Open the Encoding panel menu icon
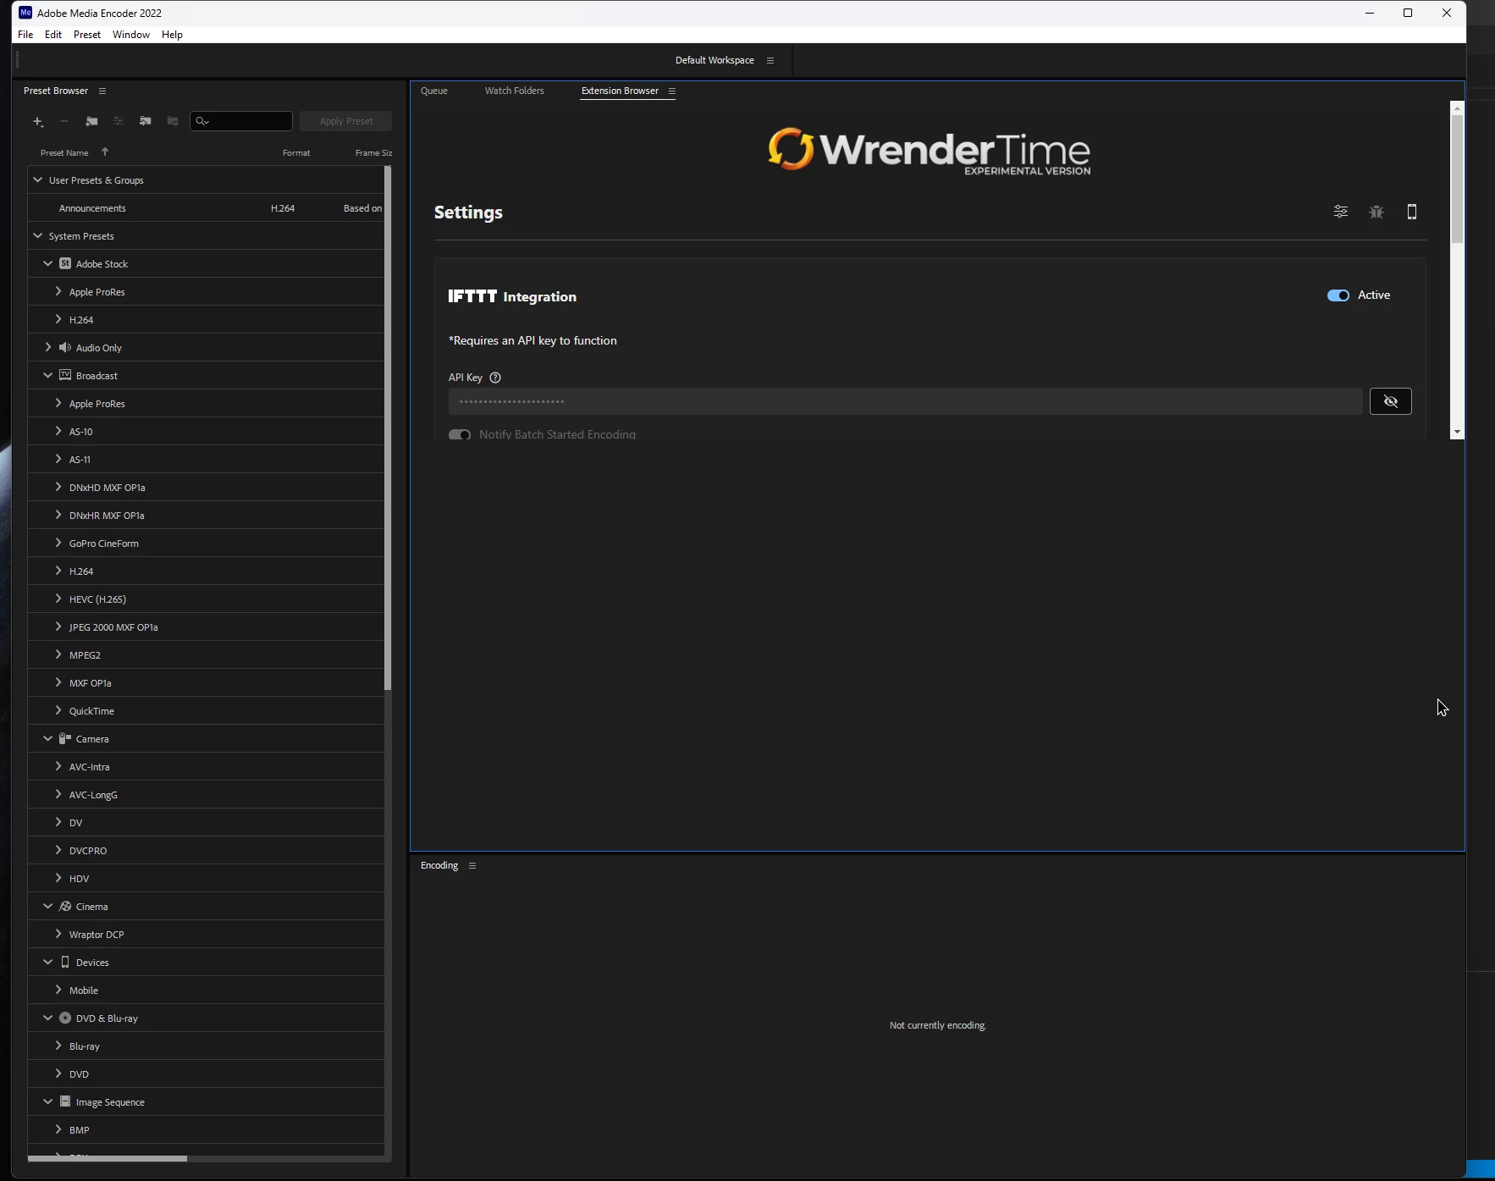1495x1181 pixels. pyautogui.click(x=472, y=865)
